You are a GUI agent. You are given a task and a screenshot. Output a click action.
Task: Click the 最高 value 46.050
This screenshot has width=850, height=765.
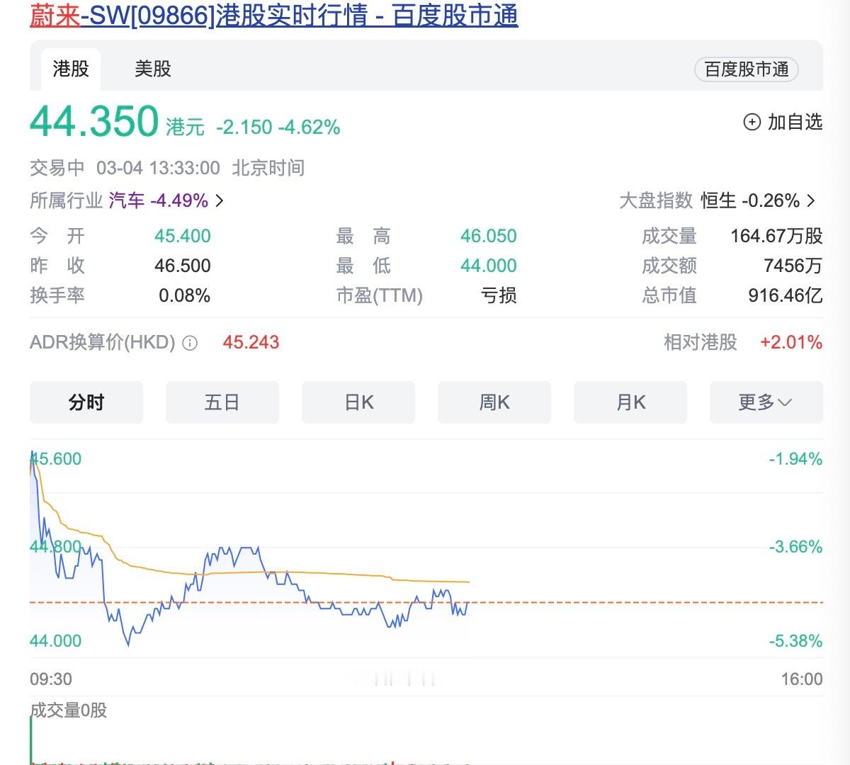(489, 236)
